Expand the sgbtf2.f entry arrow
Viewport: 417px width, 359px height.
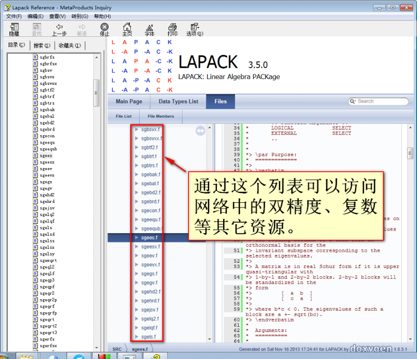(x=137, y=147)
